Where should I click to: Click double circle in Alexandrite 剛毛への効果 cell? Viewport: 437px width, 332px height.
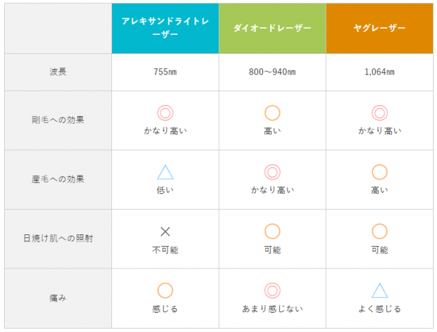point(165,113)
